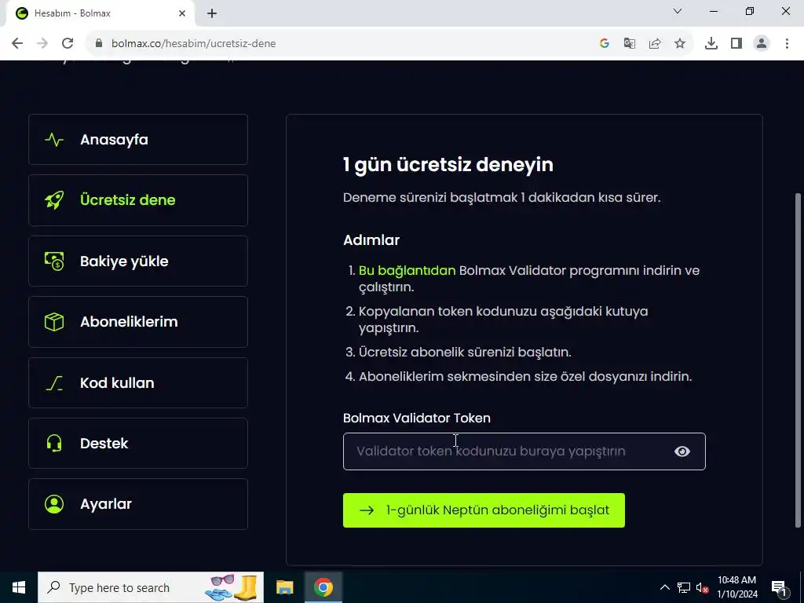Open Chrome profile avatar
This screenshot has height=603, width=804.
click(x=762, y=44)
